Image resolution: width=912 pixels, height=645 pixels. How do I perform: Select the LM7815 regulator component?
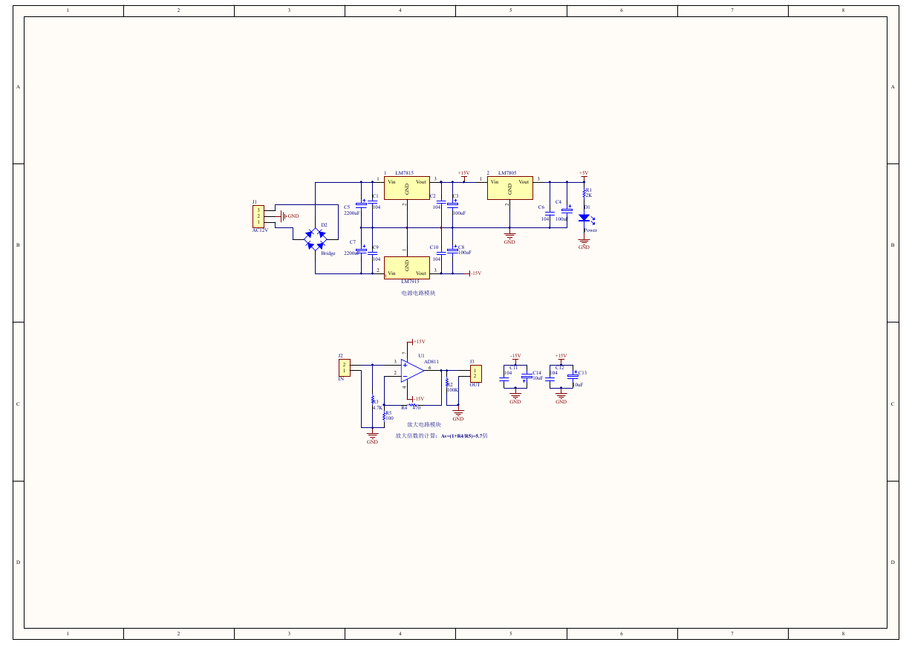406,188
